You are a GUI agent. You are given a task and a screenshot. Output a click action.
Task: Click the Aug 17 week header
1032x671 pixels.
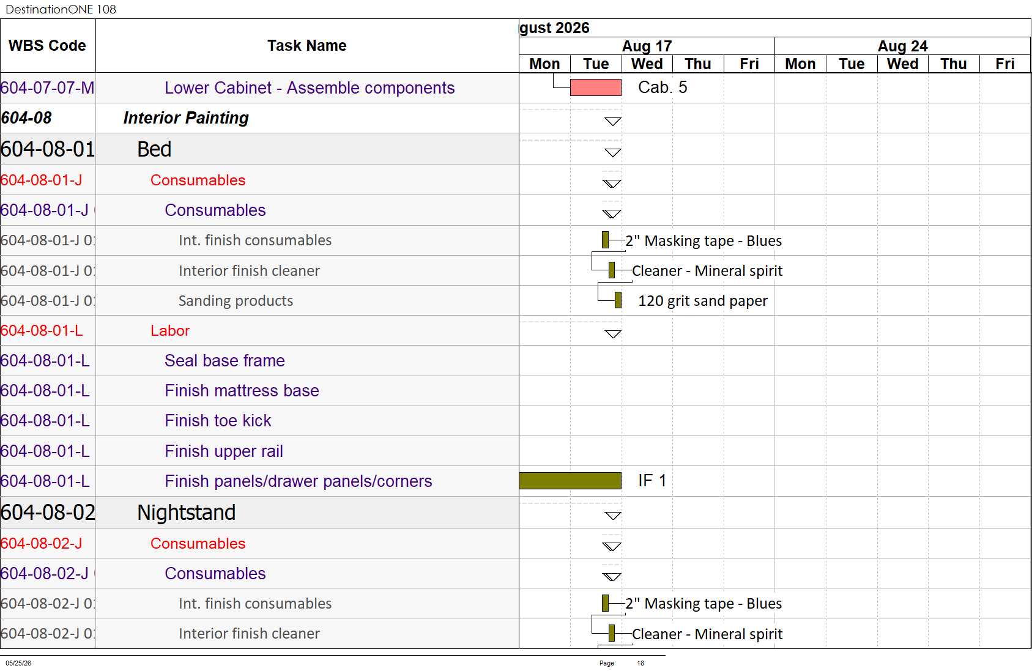pyautogui.click(x=647, y=46)
